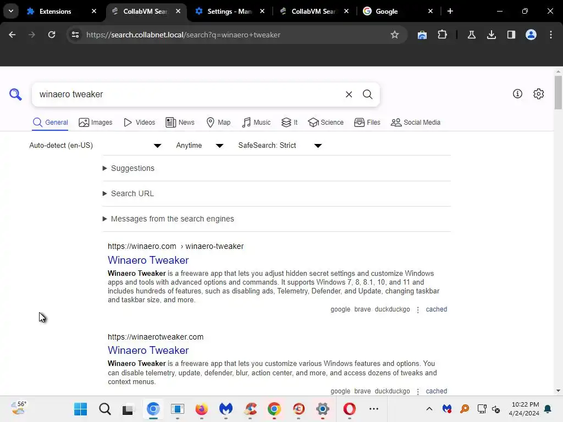Open cached link of second result

click(x=436, y=391)
